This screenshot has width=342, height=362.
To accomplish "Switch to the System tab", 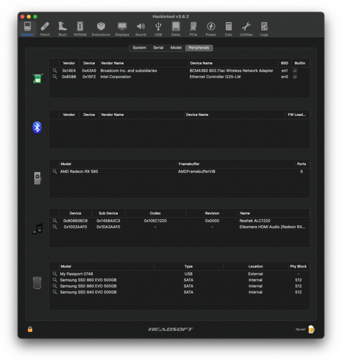I will click(139, 48).
